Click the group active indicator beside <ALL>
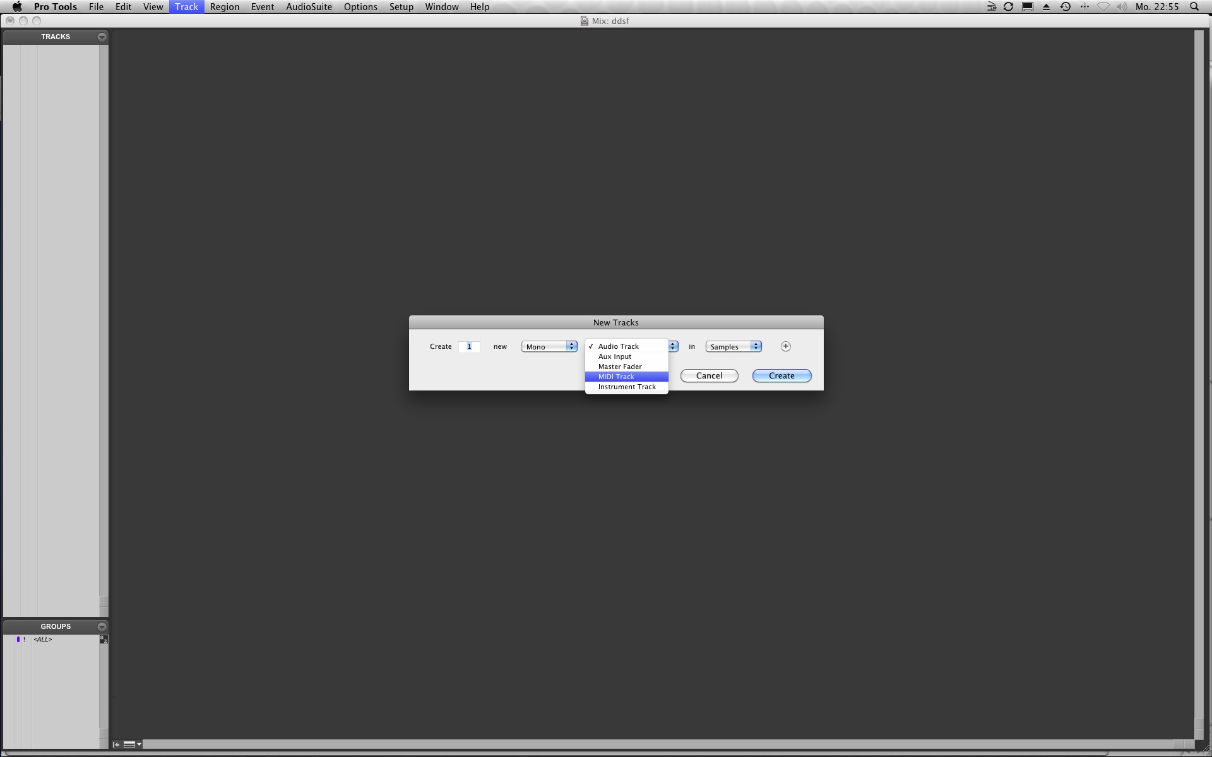This screenshot has width=1212, height=757. [x=18, y=640]
